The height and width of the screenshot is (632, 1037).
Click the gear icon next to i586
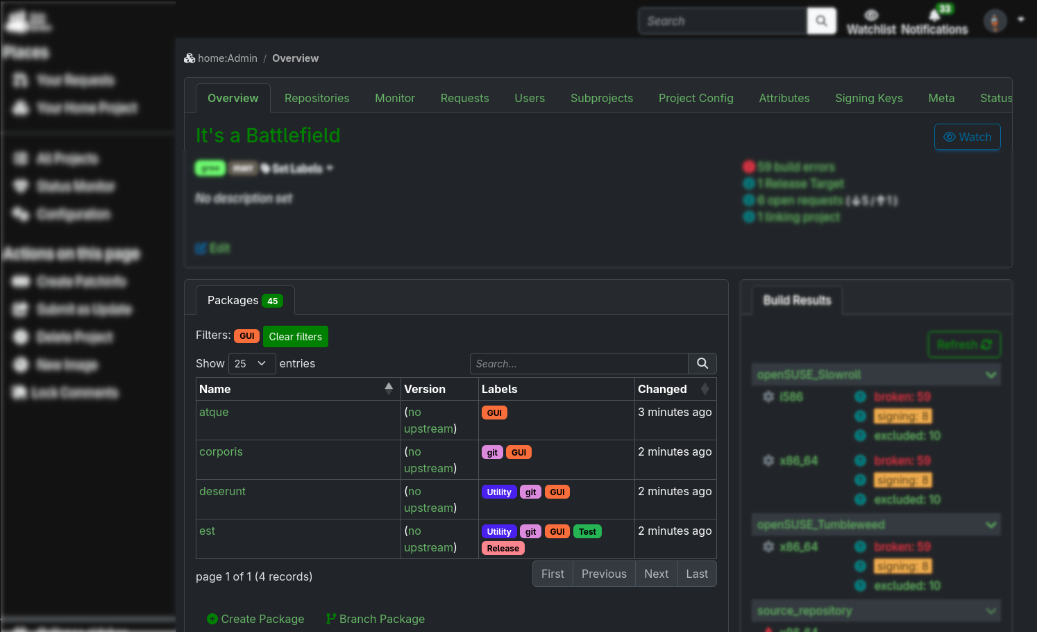point(768,397)
